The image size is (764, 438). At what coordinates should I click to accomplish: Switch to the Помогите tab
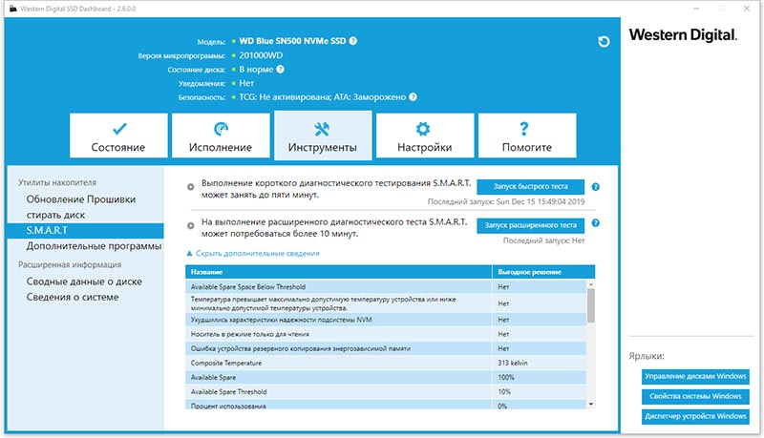pyautogui.click(x=527, y=136)
